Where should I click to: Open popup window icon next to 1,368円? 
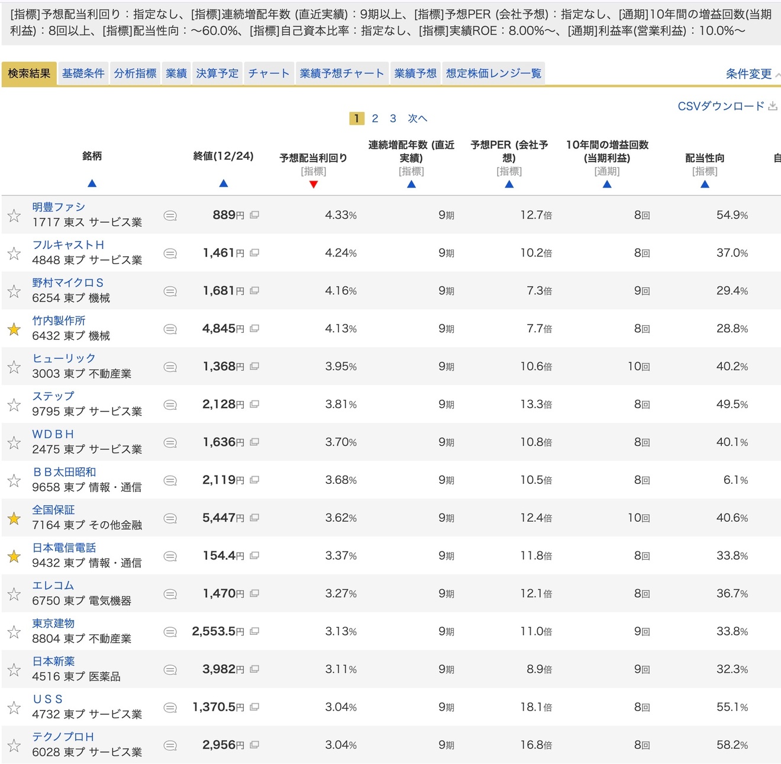pyautogui.click(x=254, y=367)
